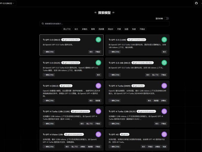This screenshot has width=202, height=152.
Task: Toggle the 显示价格 switch on
Action: click(x=166, y=19)
